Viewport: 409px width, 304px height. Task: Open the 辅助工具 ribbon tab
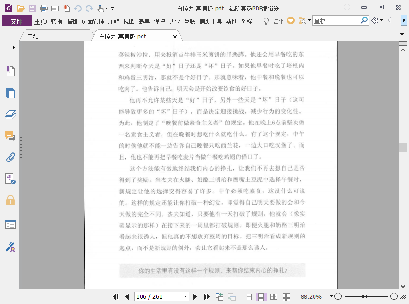click(x=210, y=21)
